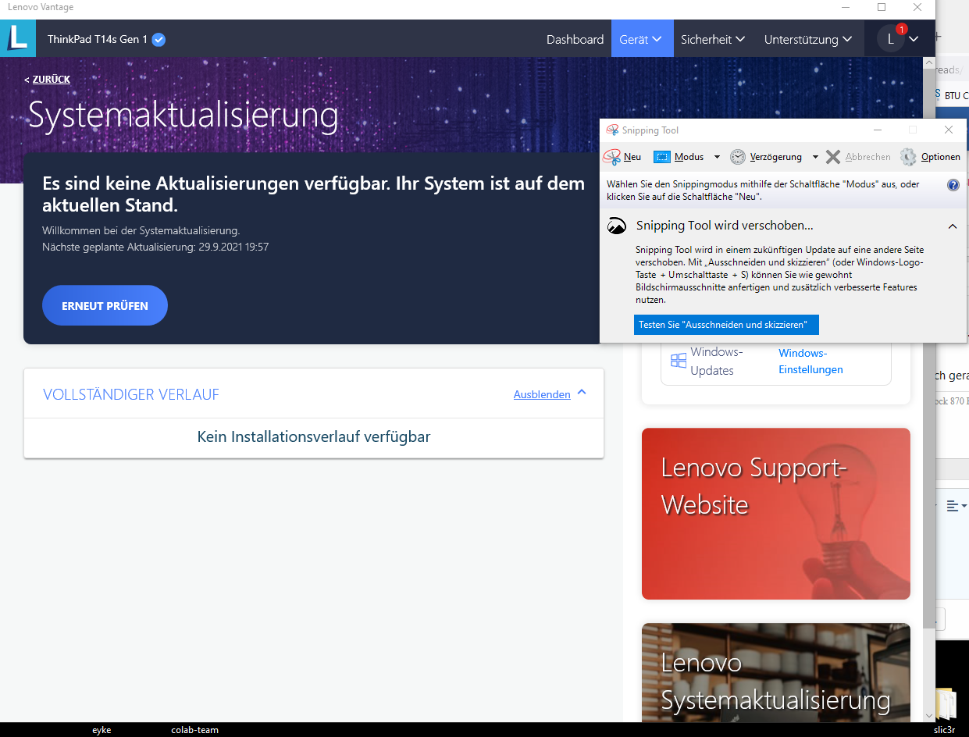Open the Verzögerung dropdown arrow

coord(815,157)
